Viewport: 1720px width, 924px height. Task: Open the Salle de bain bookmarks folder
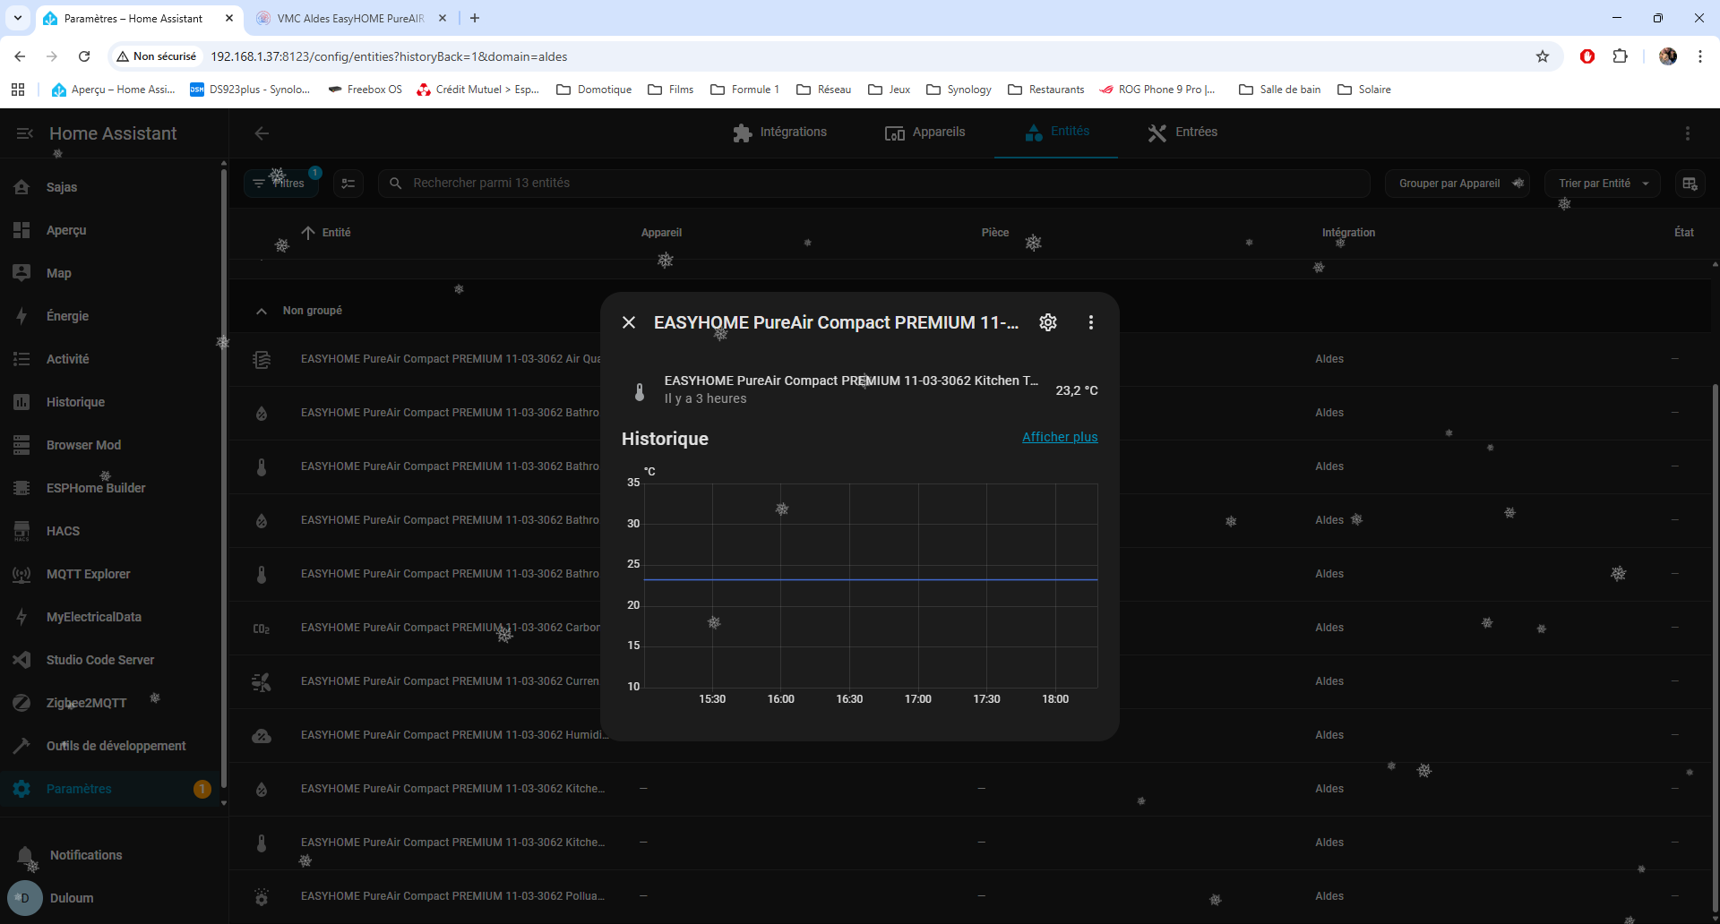point(1279,90)
